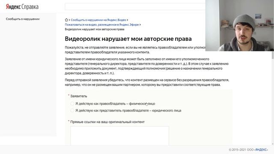Follow 'Сообщить о нарушении на Яндекс.Видео' breadcrumb
Viewport: 274px width, 154px height.
pyautogui.click(x=98, y=20)
